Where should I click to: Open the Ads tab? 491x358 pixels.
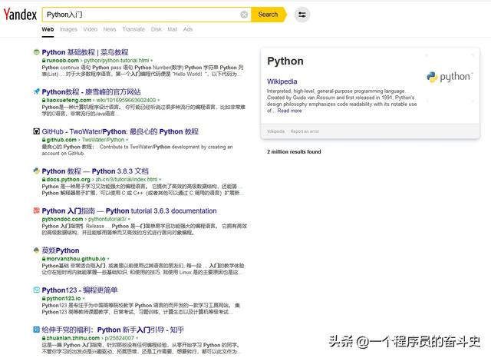click(187, 29)
